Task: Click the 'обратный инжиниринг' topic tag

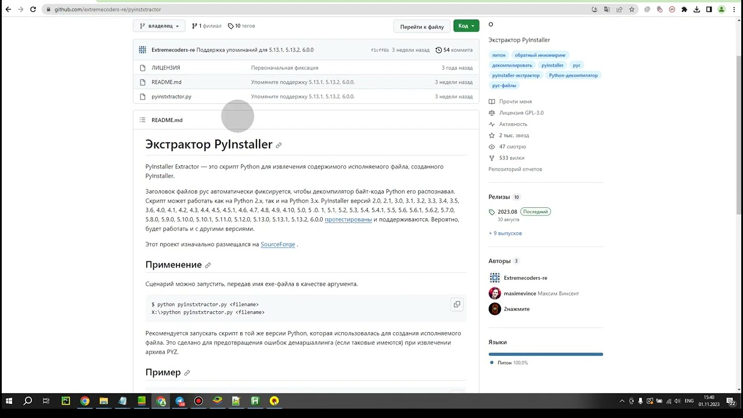Action: click(540, 55)
